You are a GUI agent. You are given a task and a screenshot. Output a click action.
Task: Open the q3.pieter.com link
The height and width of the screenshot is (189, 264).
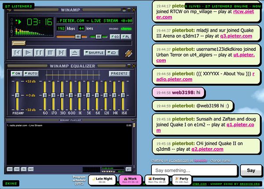tap(236, 36)
